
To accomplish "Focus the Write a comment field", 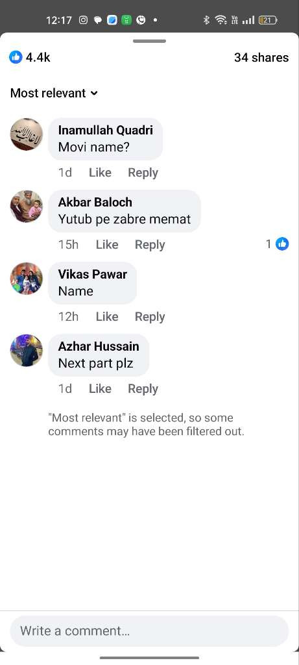I will pyautogui.click(x=149, y=631).
